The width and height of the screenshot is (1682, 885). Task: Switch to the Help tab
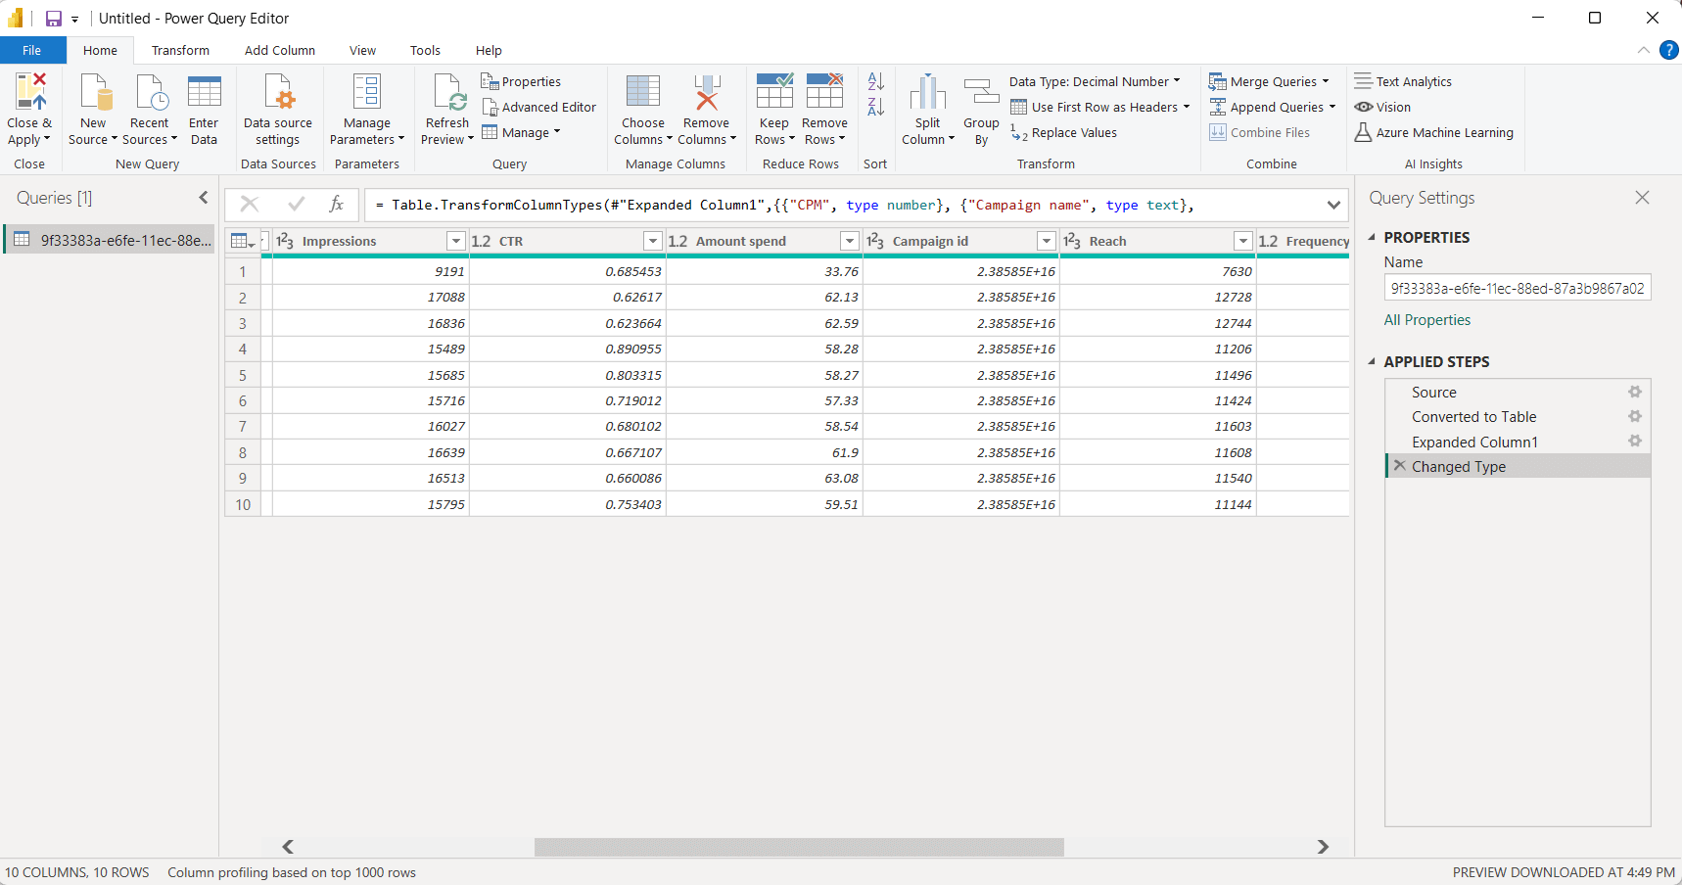pyautogui.click(x=489, y=50)
